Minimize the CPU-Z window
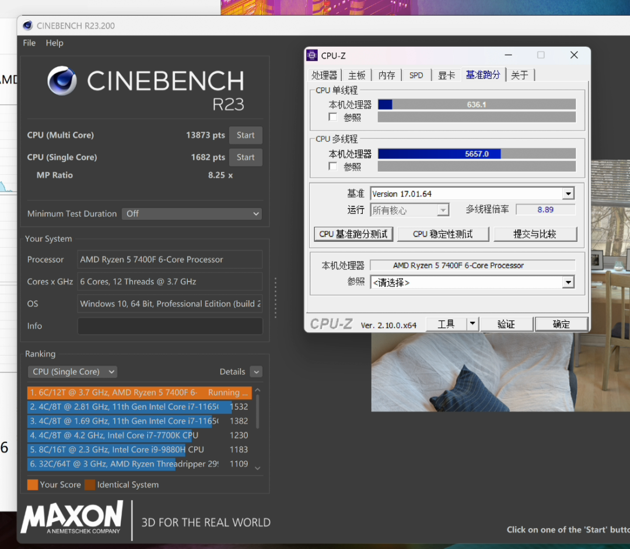Image resolution: width=630 pixels, height=549 pixels. [x=508, y=55]
